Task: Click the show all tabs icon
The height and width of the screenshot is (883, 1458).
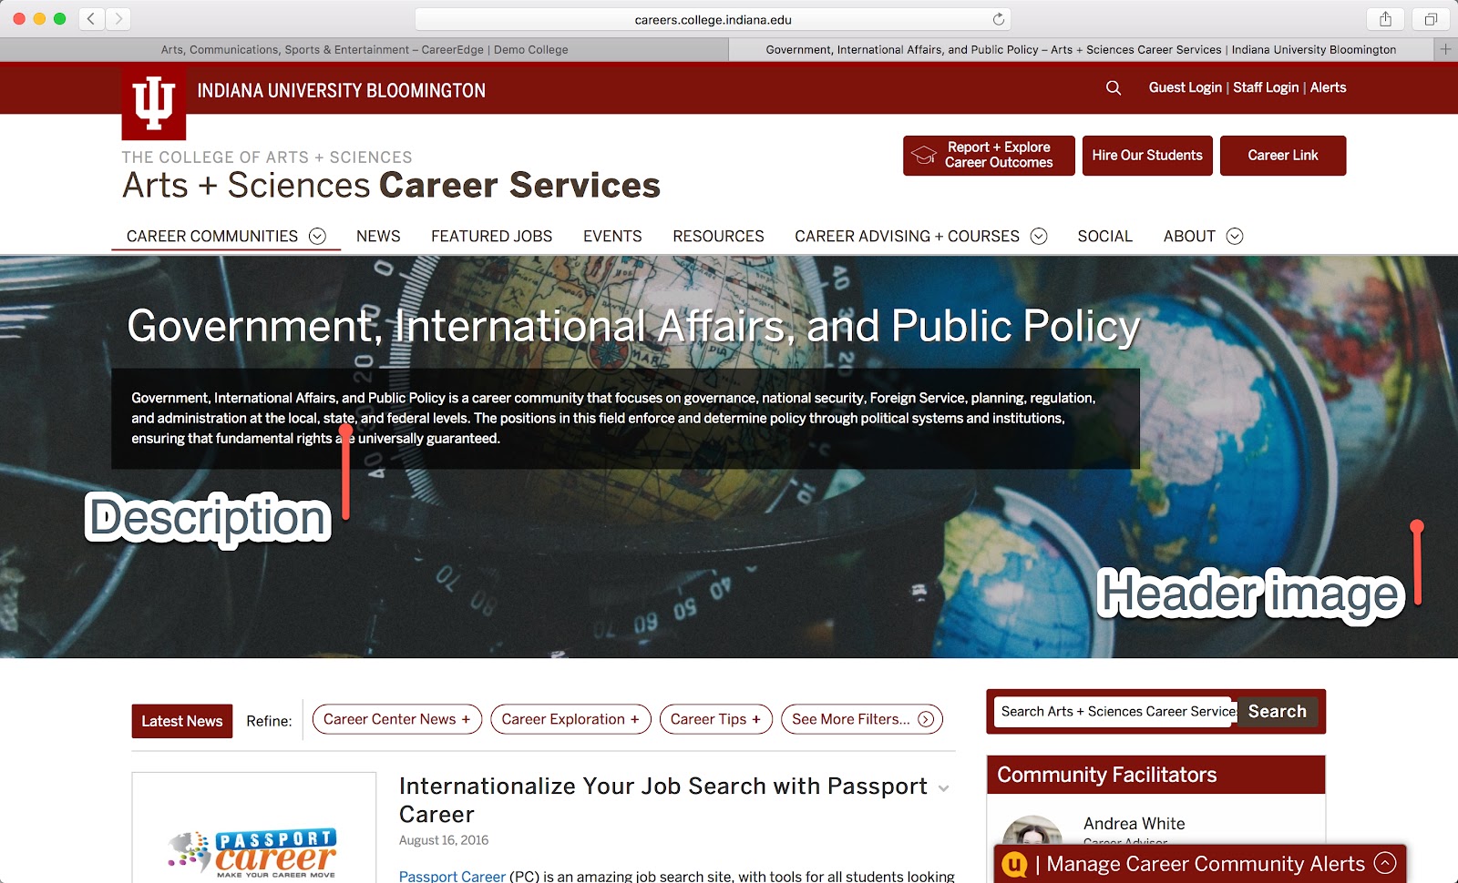Action: click(x=1431, y=19)
